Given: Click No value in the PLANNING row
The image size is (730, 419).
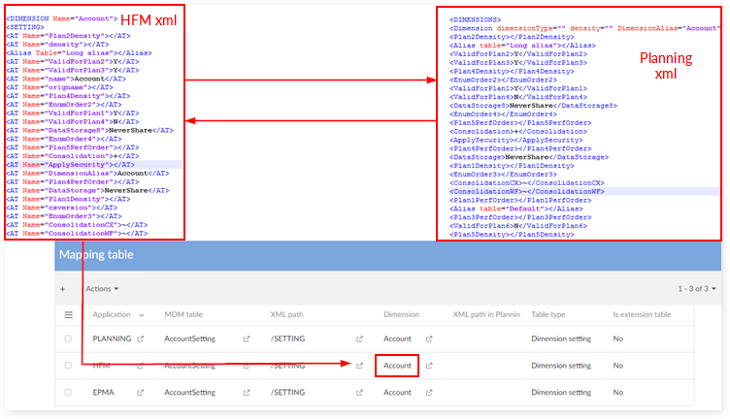Looking at the screenshot, I should click(617, 338).
